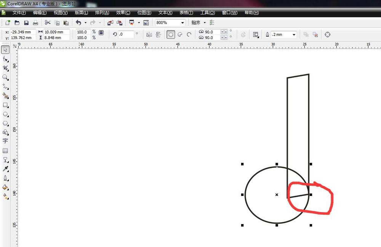Image resolution: width=381 pixels, height=247 pixels.
Task: Select the Freehand drawing tool
Action: (x=5, y=87)
